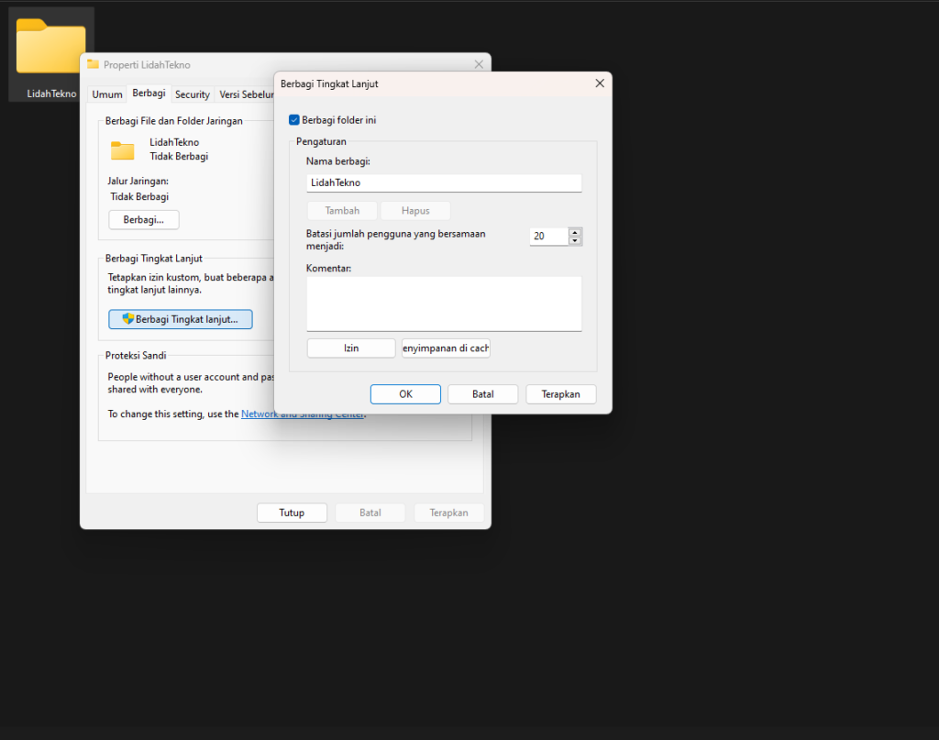Click inside the Komentar text area
This screenshot has width=939, height=740.
(x=444, y=304)
